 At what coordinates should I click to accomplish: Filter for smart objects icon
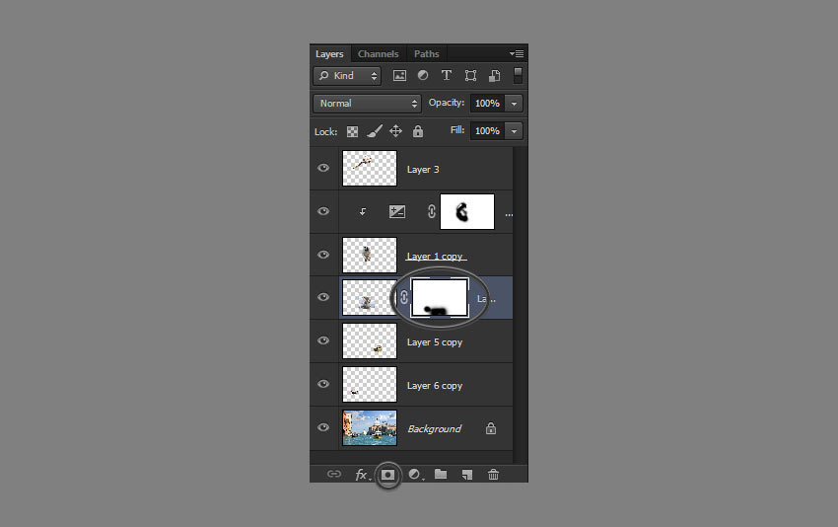pos(494,75)
